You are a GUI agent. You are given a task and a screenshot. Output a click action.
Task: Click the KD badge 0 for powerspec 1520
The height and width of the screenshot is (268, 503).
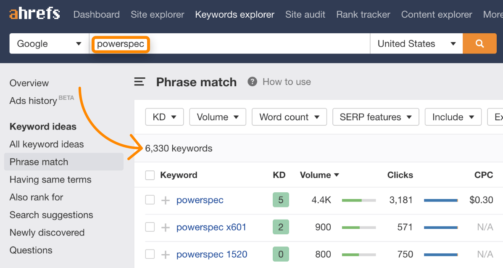(x=281, y=254)
